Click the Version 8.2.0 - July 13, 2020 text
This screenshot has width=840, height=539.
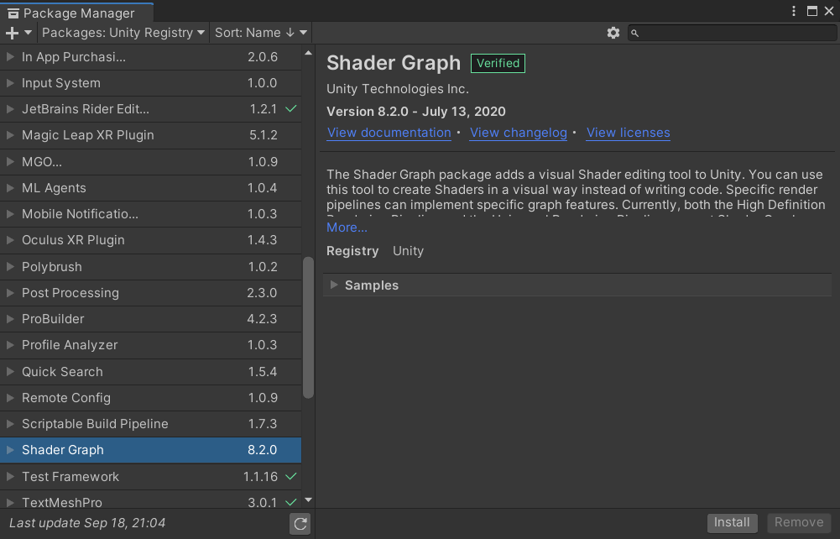coord(415,112)
